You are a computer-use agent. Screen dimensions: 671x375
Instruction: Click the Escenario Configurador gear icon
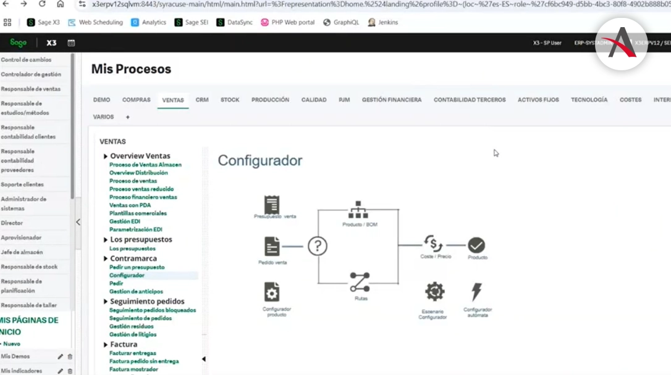click(434, 291)
